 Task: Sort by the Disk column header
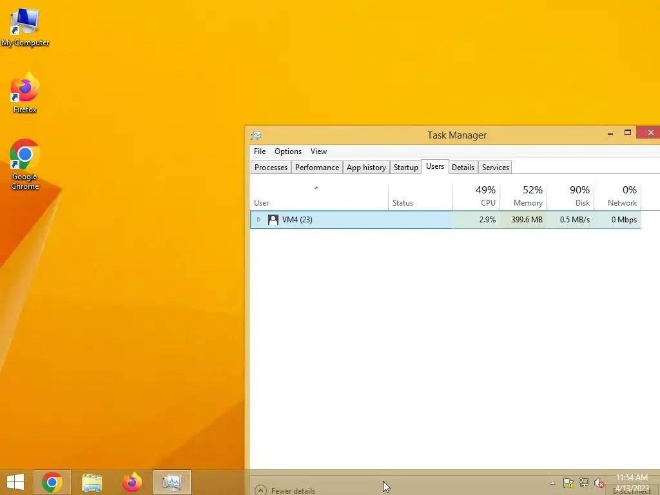tap(570, 197)
